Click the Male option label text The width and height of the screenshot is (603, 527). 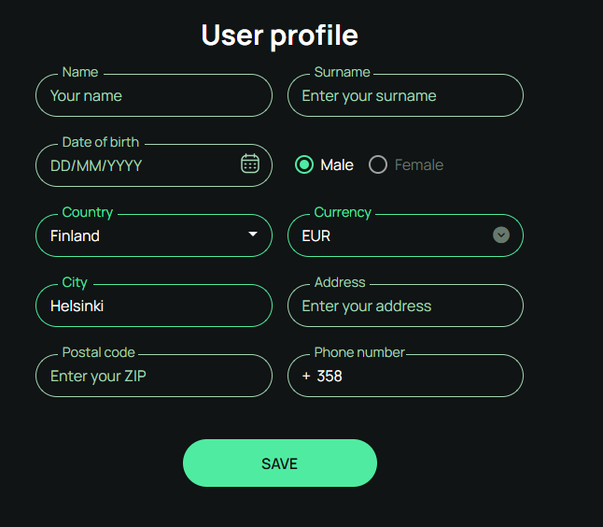point(337,165)
